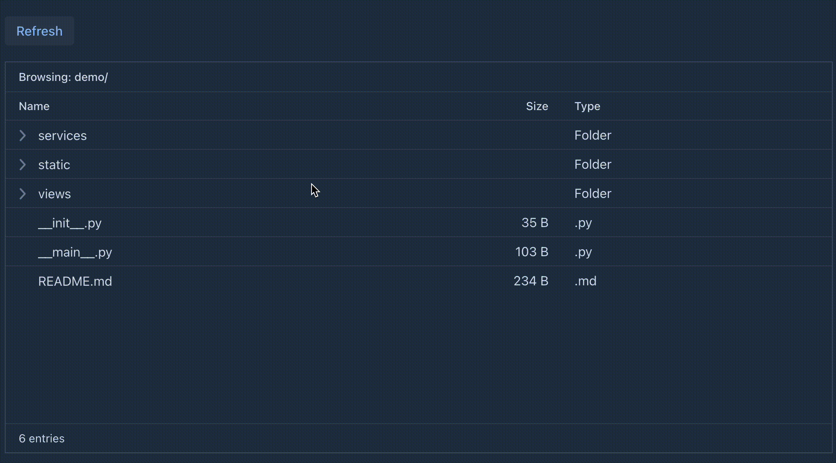The height and width of the screenshot is (463, 836).
Task: Expand the views folder chevron
Action: [23, 194]
